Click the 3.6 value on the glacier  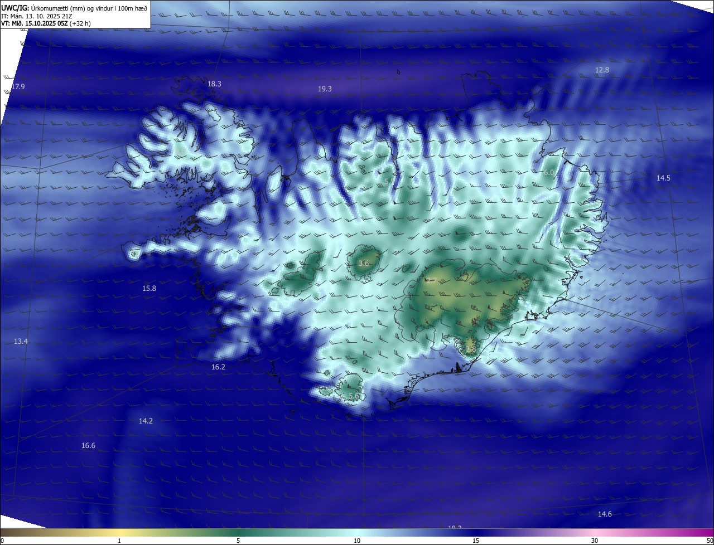[364, 263]
